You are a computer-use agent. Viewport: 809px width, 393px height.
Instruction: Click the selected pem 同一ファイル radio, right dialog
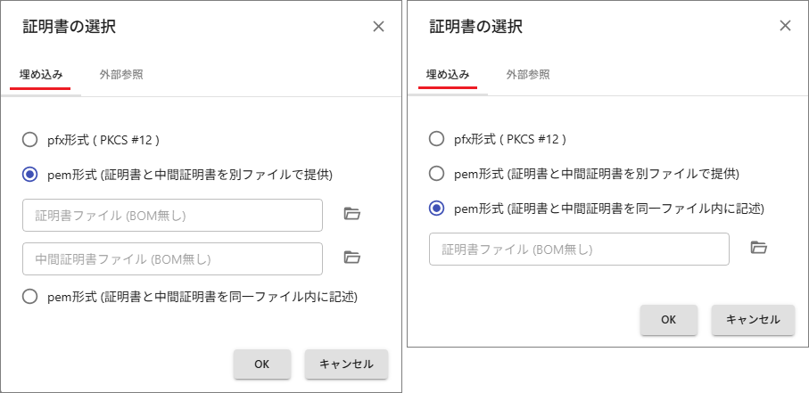tap(436, 209)
